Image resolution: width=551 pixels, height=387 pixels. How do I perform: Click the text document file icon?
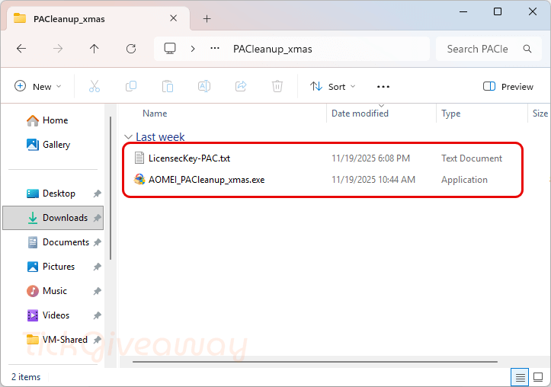[139, 158]
